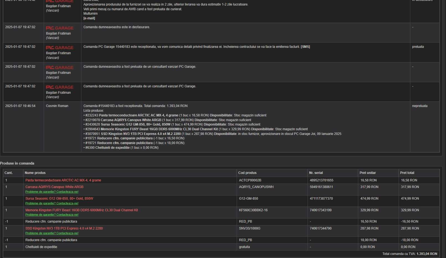Click the -18,00 RON discount total
The image size is (446, 258).
point(410,240)
